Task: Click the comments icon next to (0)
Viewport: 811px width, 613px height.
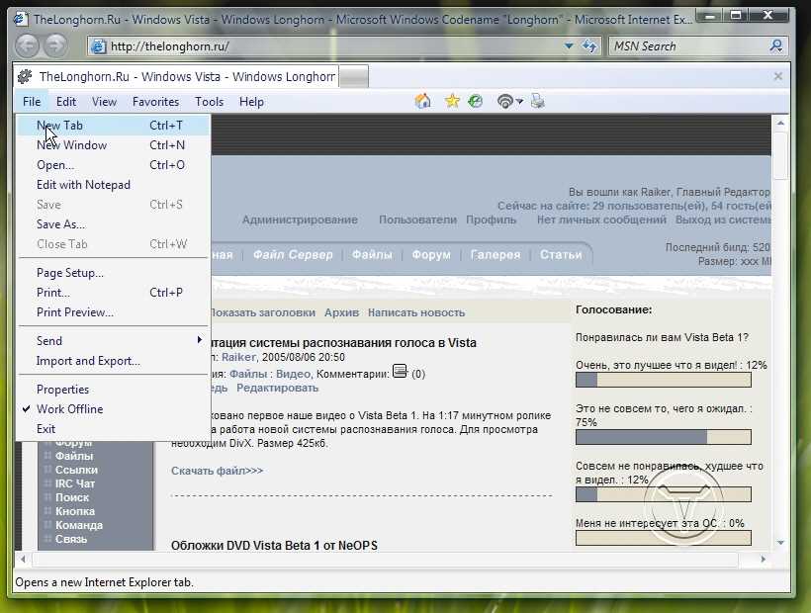Action: pos(400,371)
